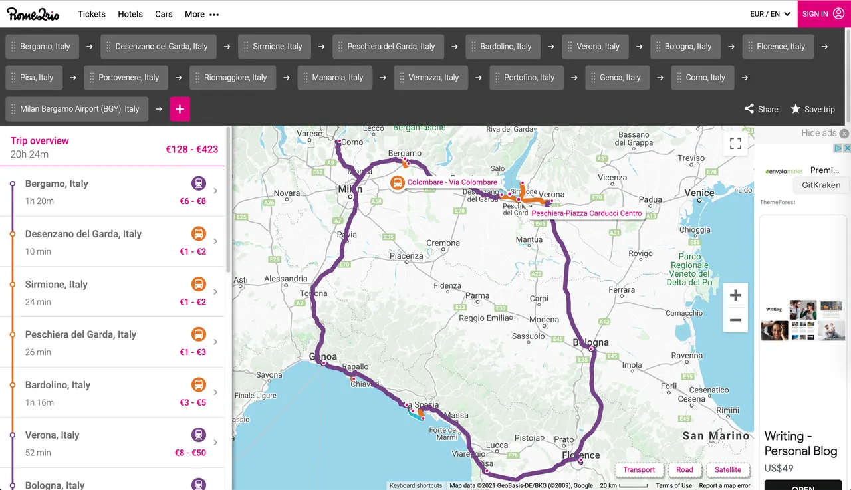Image resolution: width=851 pixels, height=490 pixels.
Task: Select the Peschiera del Garda destination chip
Action: point(388,47)
